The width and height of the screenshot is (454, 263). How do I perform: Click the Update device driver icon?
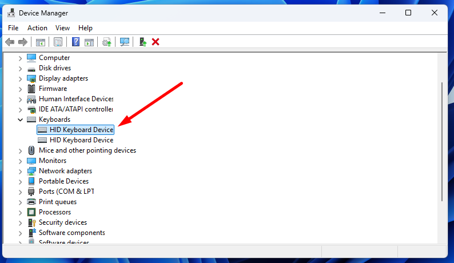pyautogui.click(x=106, y=42)
